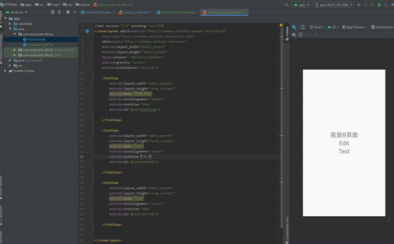Image resolution: width=394 pixels, height=244 pixels.
Task: Click the Orientation for Preview icon
Action: click(302, 27)
